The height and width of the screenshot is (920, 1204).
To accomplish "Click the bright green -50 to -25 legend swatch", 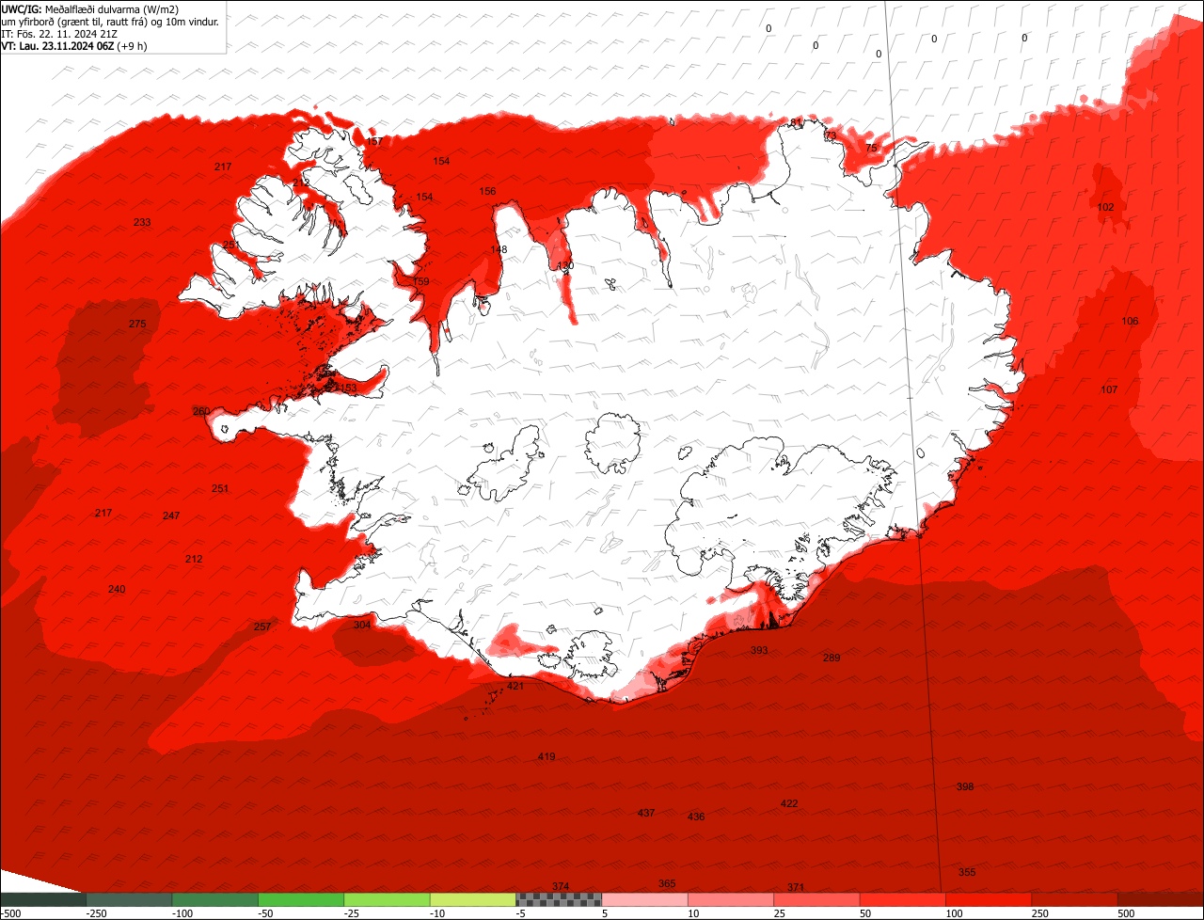I will coord(301,899).
